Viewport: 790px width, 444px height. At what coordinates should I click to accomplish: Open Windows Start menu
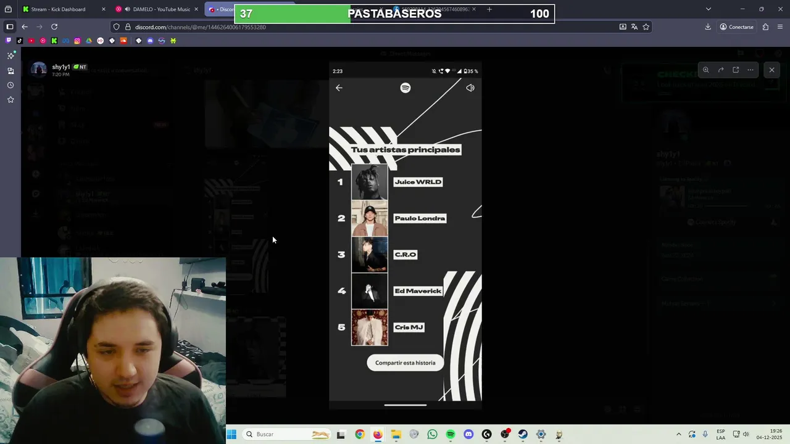[231, 434]
